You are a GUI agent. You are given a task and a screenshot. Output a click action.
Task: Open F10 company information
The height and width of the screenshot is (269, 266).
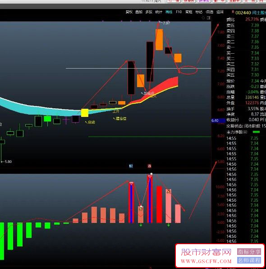pos(179,12)
